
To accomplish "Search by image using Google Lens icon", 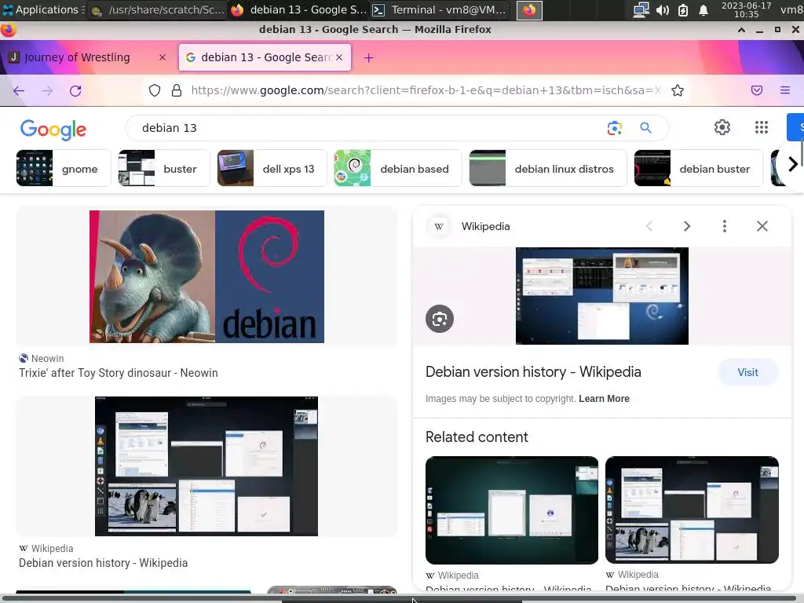I will point(614,128).
